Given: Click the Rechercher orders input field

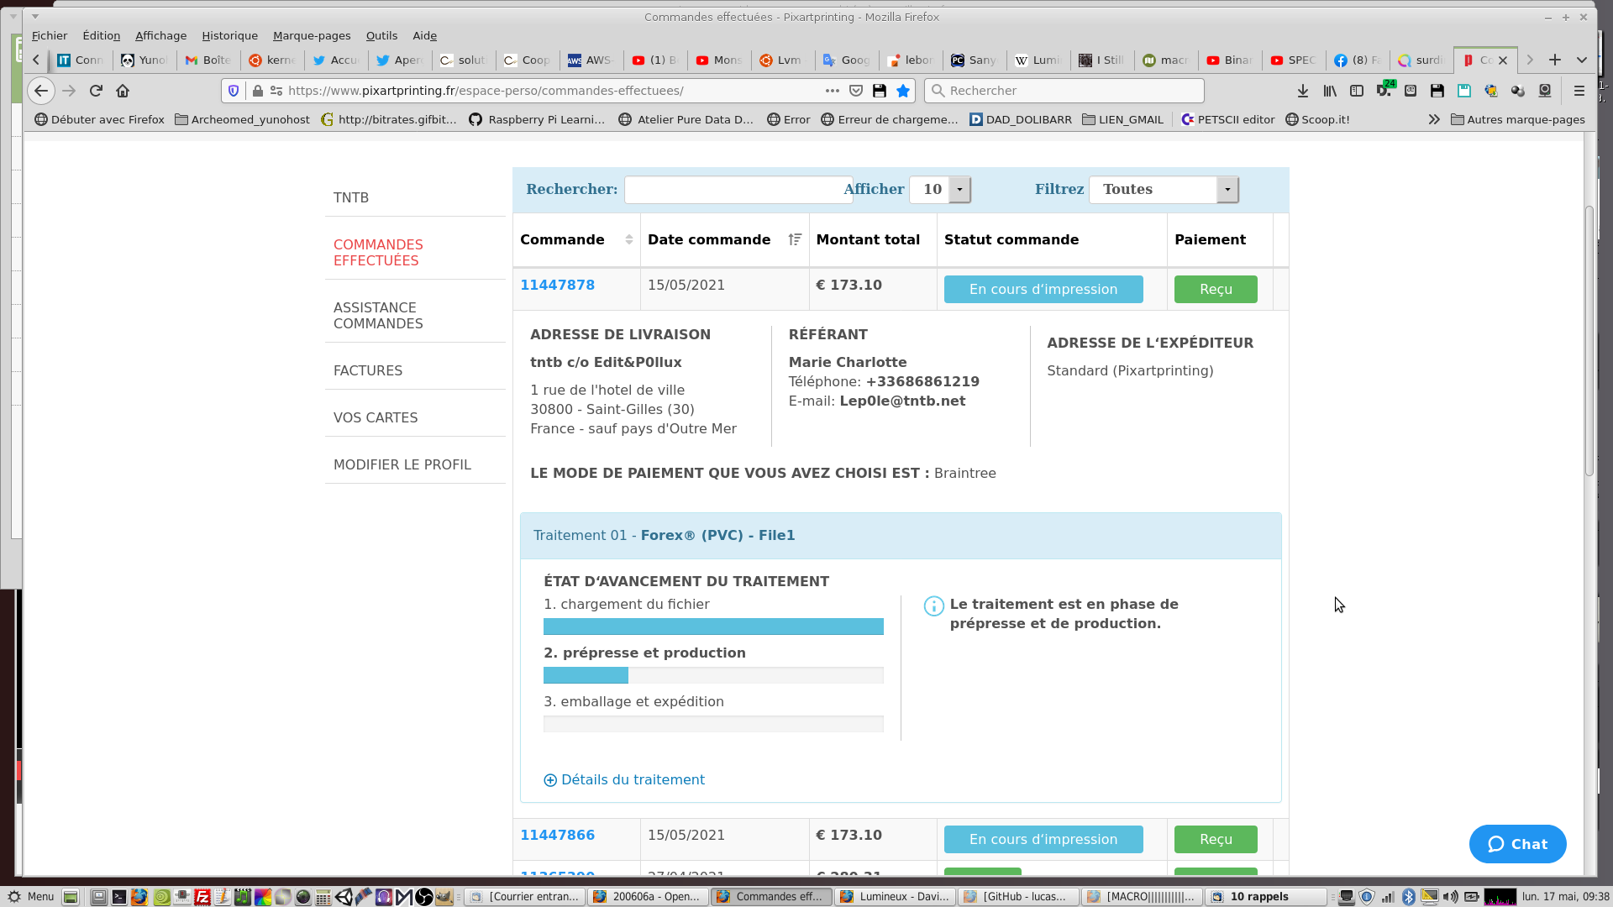Looking at the screenshot, I should 738,190.
